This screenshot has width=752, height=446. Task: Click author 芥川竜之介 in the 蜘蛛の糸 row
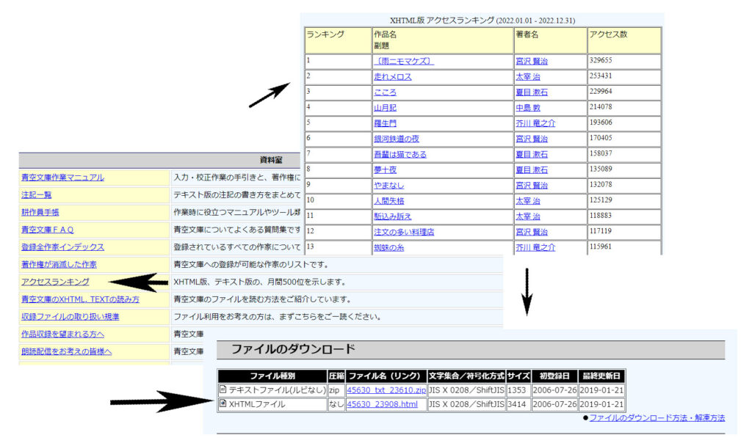tap(535, 248)
